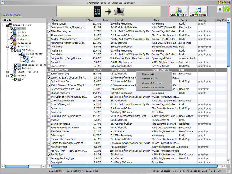Check the box for Boogie Street
This screenshot has height=174, width=232.
coord(49,66)
